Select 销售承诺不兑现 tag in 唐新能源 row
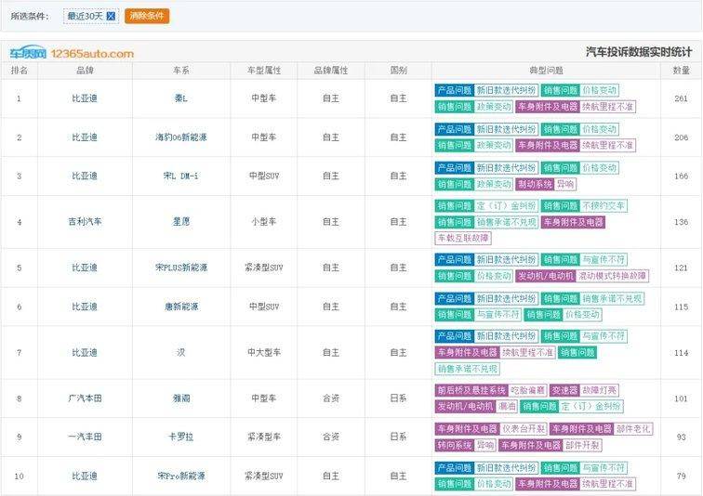This screenshot has height=496, width=703. [612, 298]
